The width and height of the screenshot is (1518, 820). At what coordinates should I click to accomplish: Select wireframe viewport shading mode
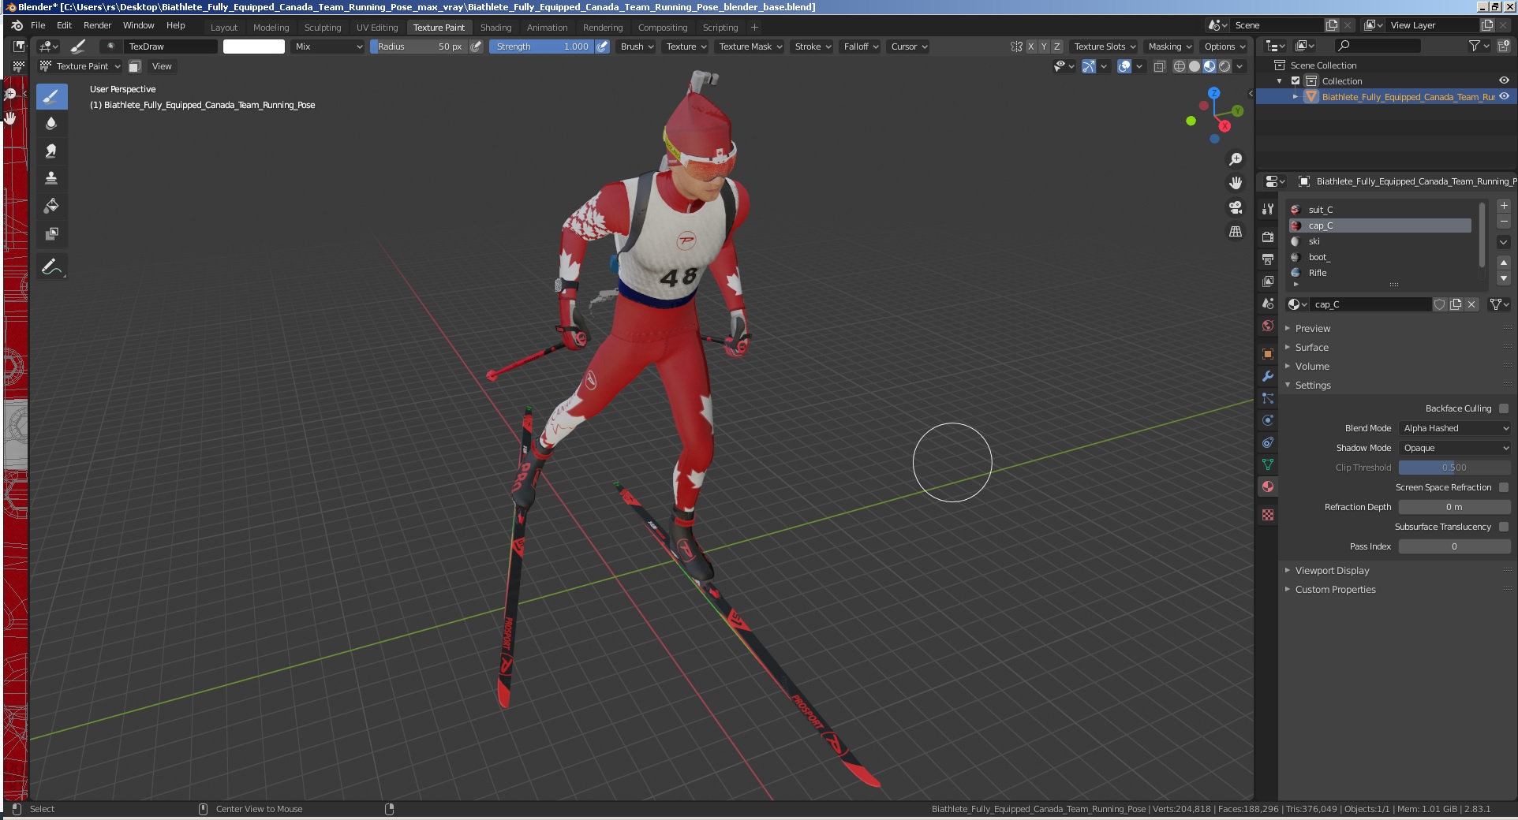click(x=1180, y=66)
